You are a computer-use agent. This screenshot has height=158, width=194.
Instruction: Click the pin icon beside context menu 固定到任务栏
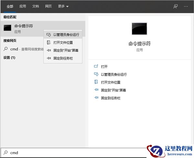(x=48, y=58)
